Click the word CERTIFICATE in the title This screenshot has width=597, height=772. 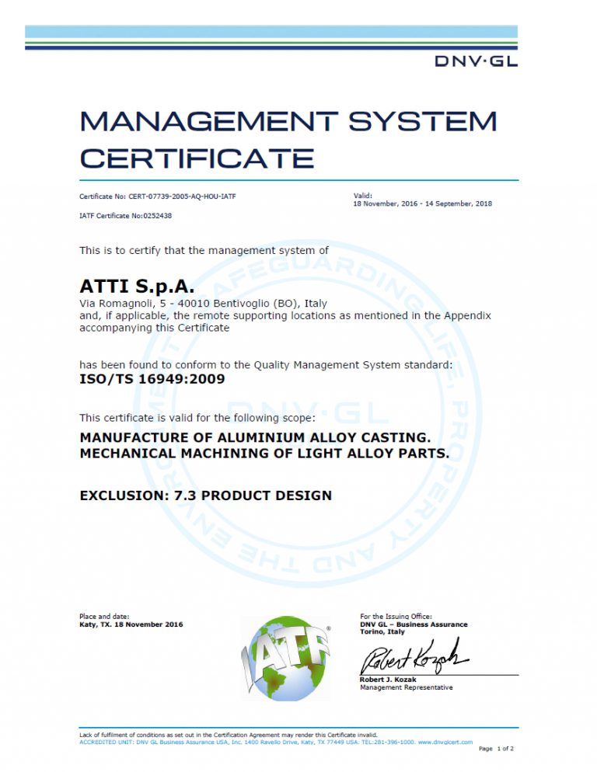coord(197,158)
